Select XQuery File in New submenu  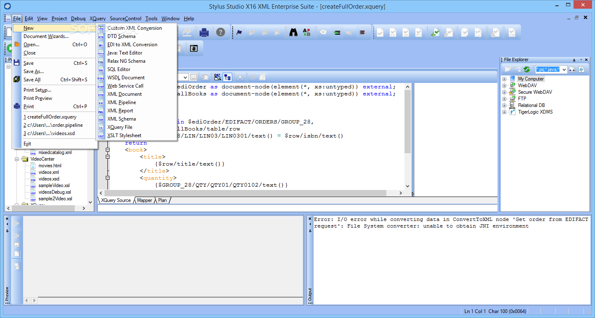point(120,127)
